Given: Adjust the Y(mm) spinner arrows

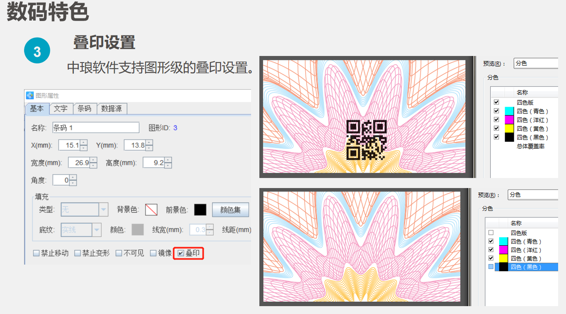Looking at the screenshot, I should (149, 145).
